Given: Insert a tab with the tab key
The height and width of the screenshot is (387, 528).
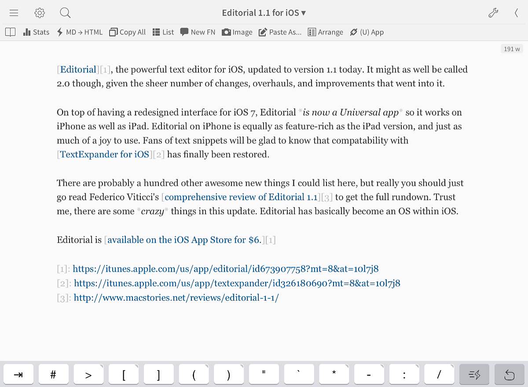Looking at the screenshot, I should [x=18, y=375].
